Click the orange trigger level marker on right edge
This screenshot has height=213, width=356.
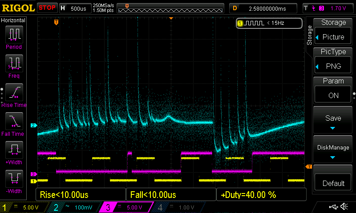click(308, 166)
